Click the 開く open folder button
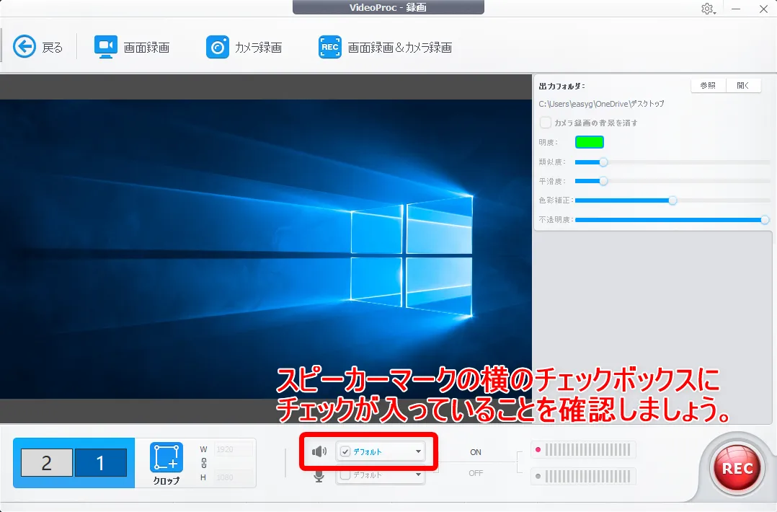 [743, 86]
